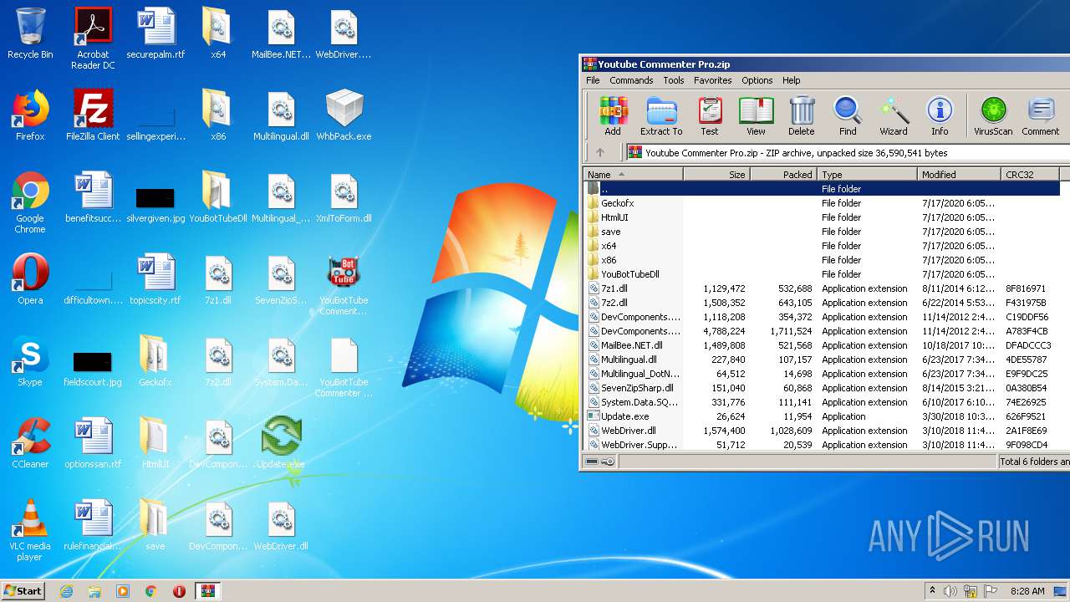The image size is (1070, 602).
Task: Select the 7z1.dll row in the archive
Action: point(822,288)
